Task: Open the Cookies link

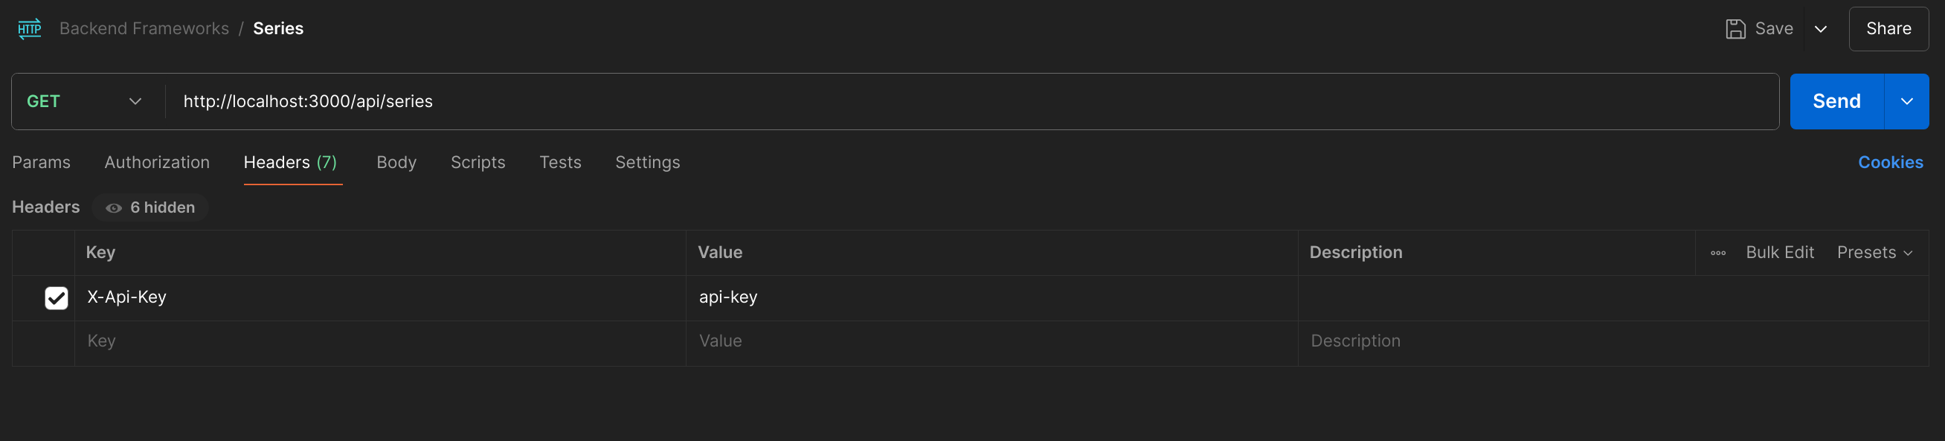Action: click(x=1890, y=162)
